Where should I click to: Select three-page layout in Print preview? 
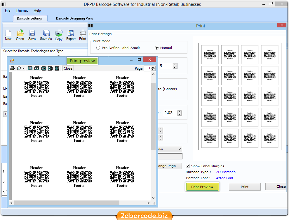pos(43,68)
